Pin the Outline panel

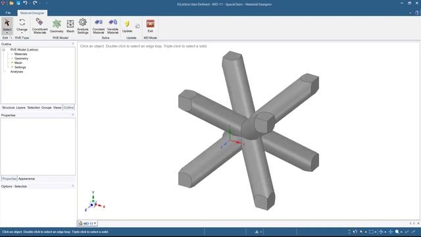point(73,43)
